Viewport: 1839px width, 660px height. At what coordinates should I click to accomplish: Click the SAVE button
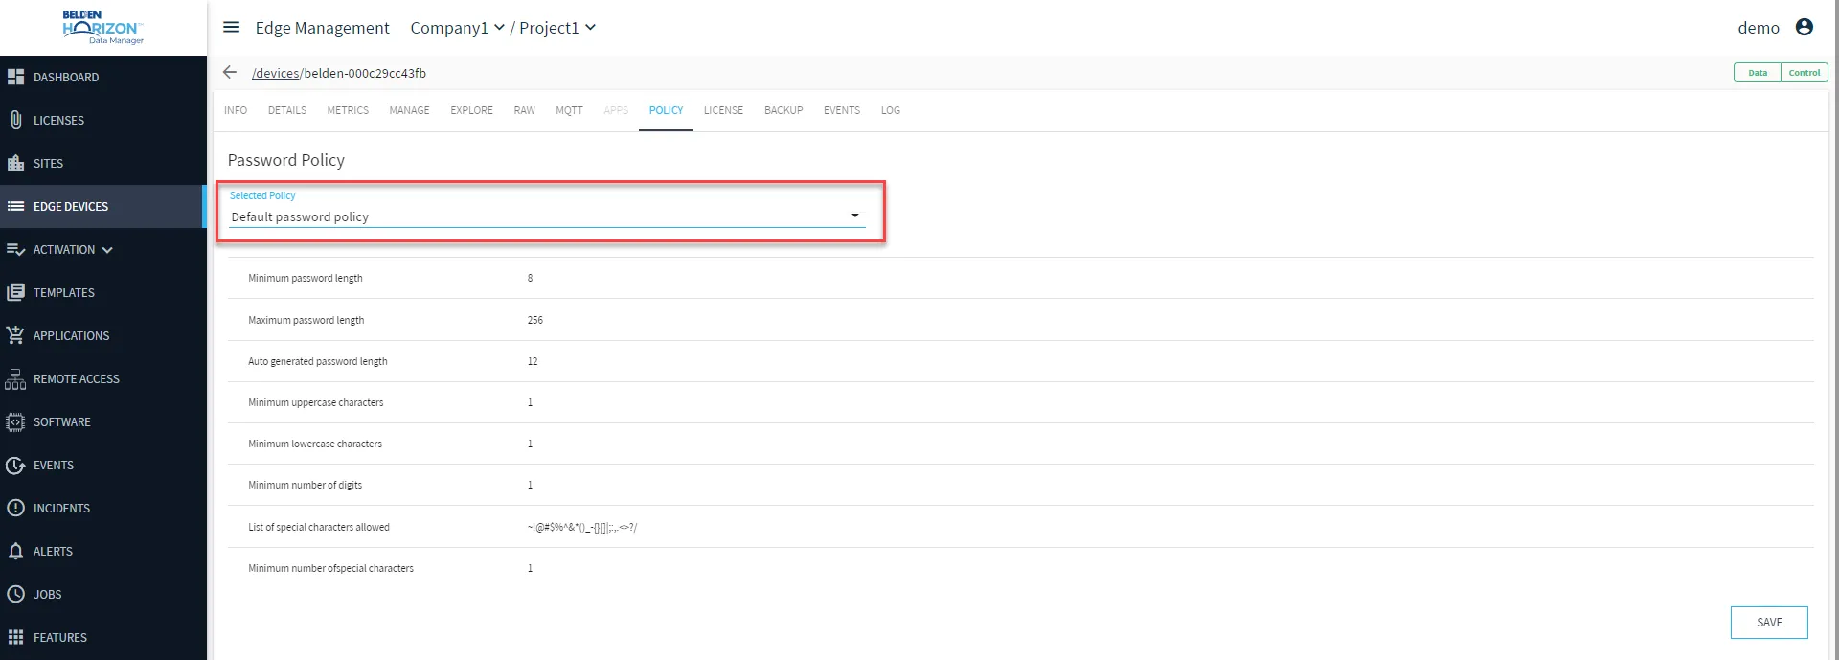[1769, 623]
